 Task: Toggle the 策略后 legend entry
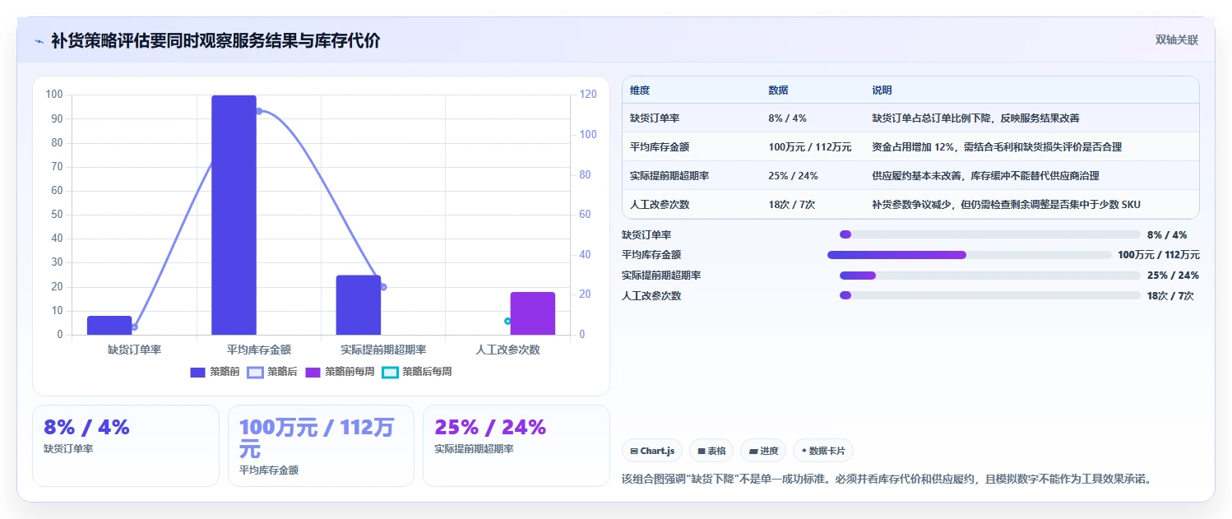coord(272,372)
